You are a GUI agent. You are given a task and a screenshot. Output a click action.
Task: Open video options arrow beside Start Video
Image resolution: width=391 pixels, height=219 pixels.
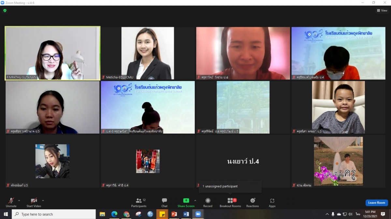pos(43,201)
